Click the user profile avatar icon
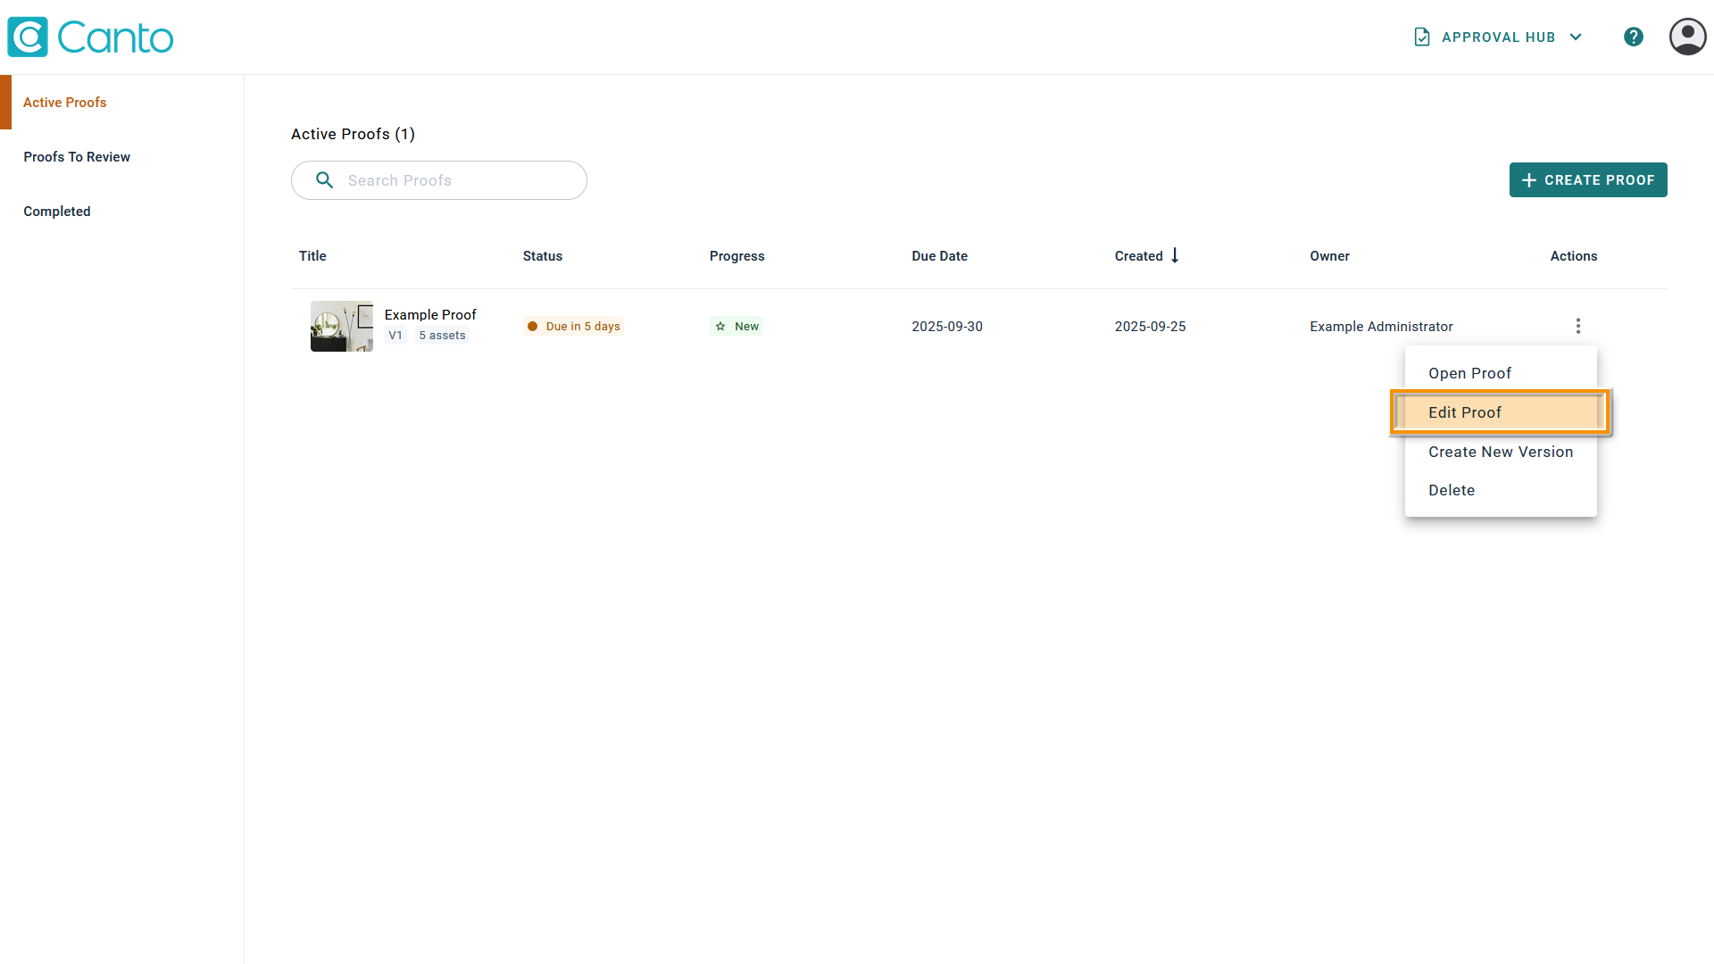1714x964 pixels. pos(1687,37)
